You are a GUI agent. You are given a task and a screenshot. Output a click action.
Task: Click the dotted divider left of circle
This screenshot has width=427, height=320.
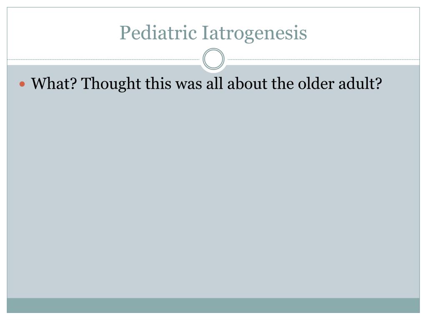pos(103,59)
